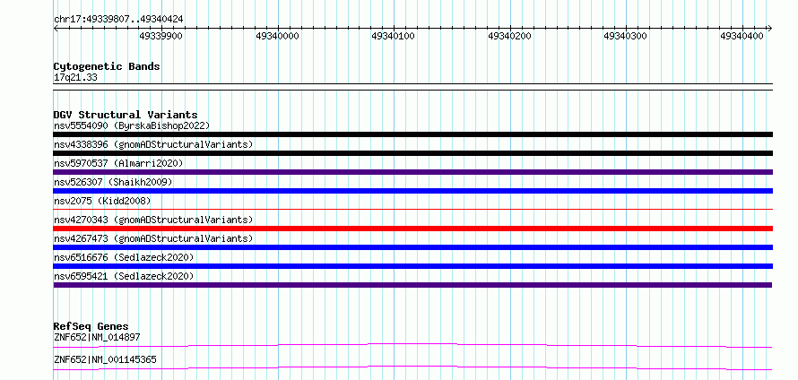Click the purple bar for nsv5970537
This screenshot has height=380, width=798.
click(x=412, y=172)
